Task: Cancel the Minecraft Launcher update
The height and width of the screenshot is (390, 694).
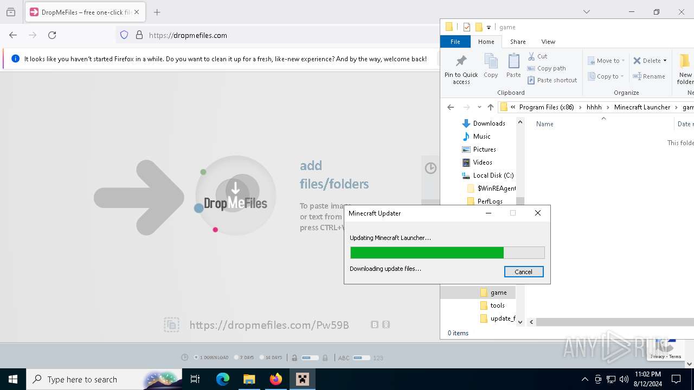Action: click(523, 272)
